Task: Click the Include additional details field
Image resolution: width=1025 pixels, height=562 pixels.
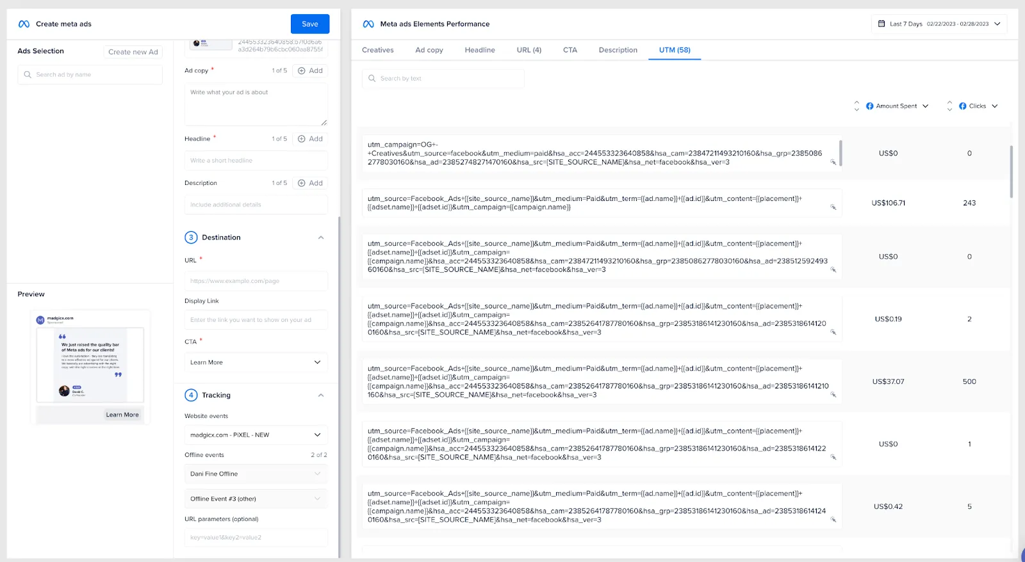Action: click(x=256, y=205)
